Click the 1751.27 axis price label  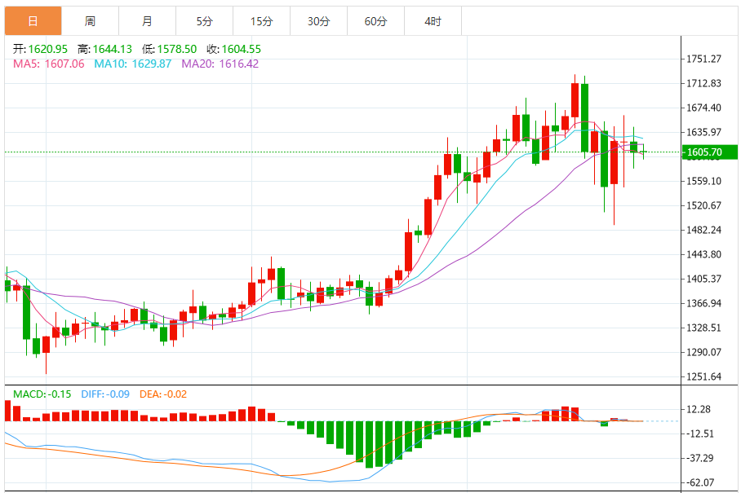click(x=704, y=58)
